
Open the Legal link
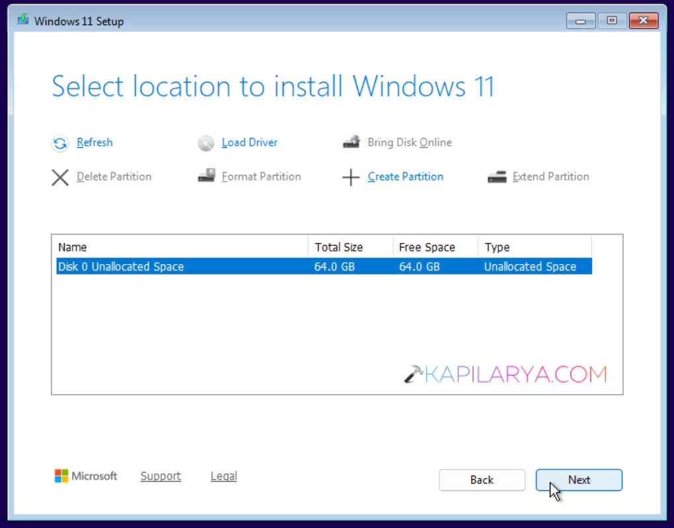223,476
